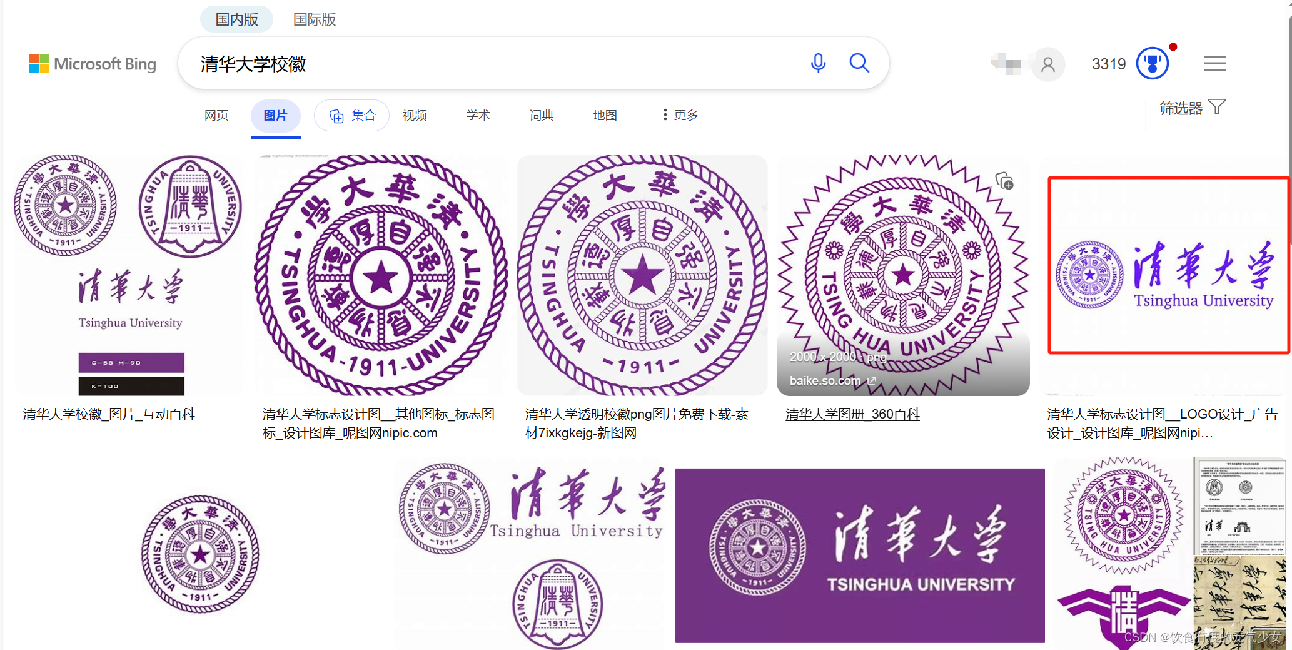Open 清华大学标志设计图__LOGO设计 caption link

coord(1162,424)
